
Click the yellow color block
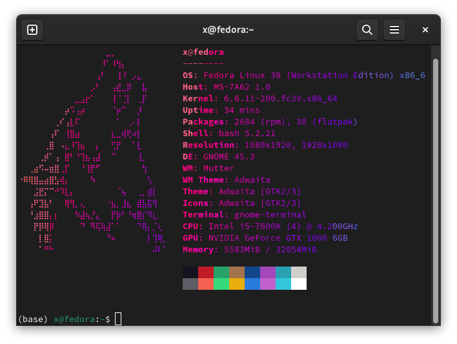click(x=237, y=284)
